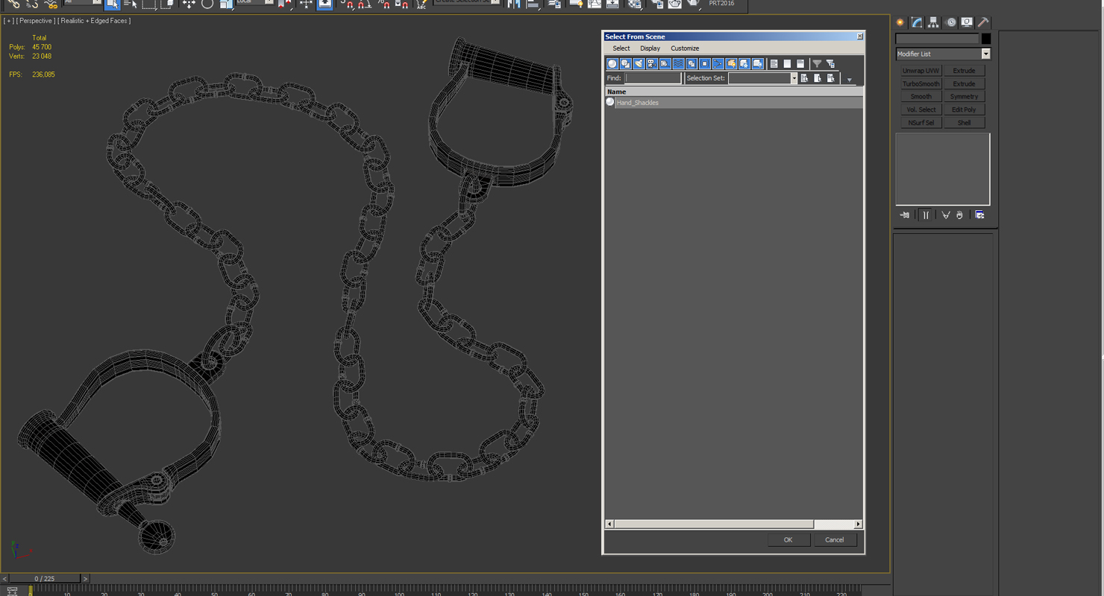Open the Utilities hammer tab
Viewport: 1104px width, 596px height.
point(983,22)
